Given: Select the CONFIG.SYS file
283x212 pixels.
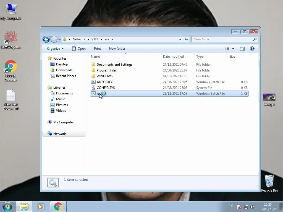Looking at the screenshot, I should click(106, 88).
